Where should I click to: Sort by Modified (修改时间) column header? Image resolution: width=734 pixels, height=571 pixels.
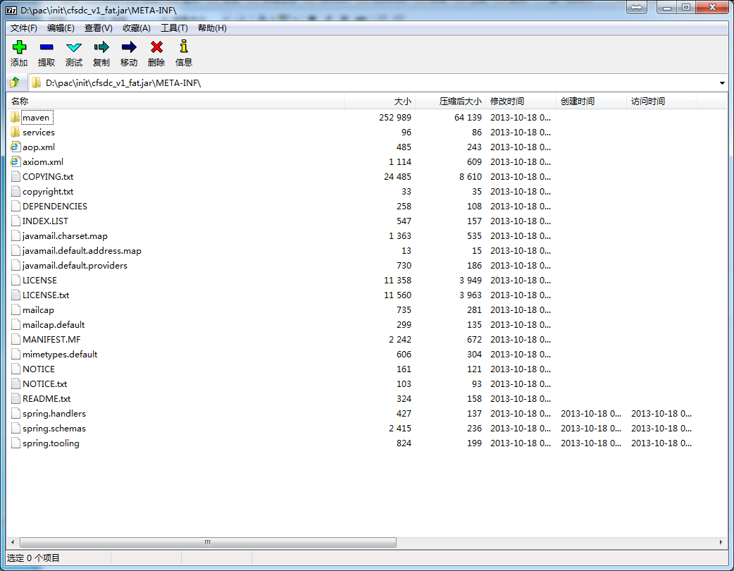point(521,102)
